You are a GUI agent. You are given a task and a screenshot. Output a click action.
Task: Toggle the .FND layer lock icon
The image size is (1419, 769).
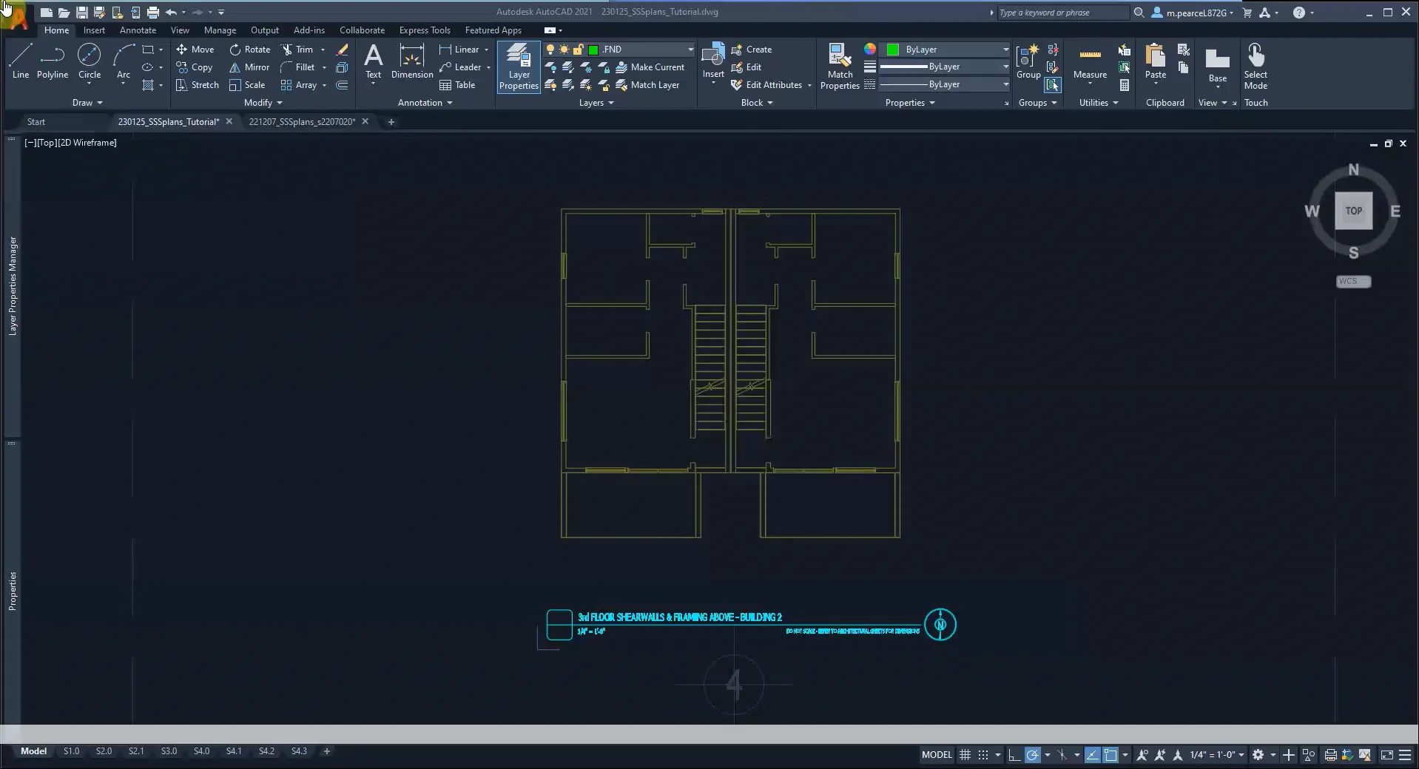coord(578,50)
